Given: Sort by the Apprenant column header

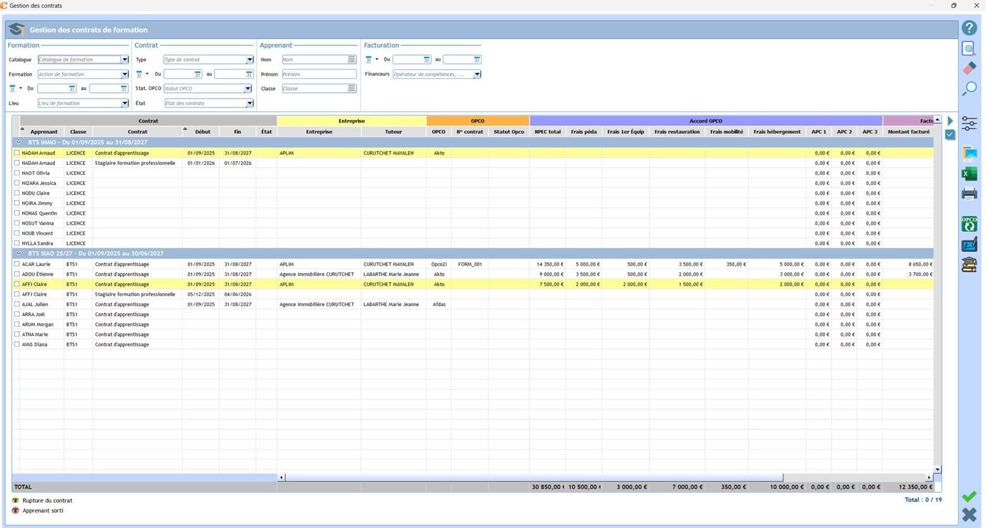Looking at the screenshot, I should [x=44, y=132].
